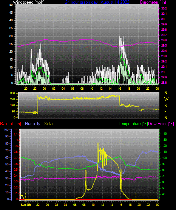
Task: Click the 'W' compass direction letter
Action: [166, 99]
